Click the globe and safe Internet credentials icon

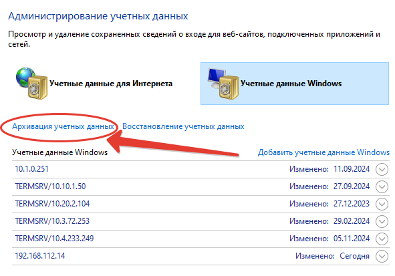31,84
